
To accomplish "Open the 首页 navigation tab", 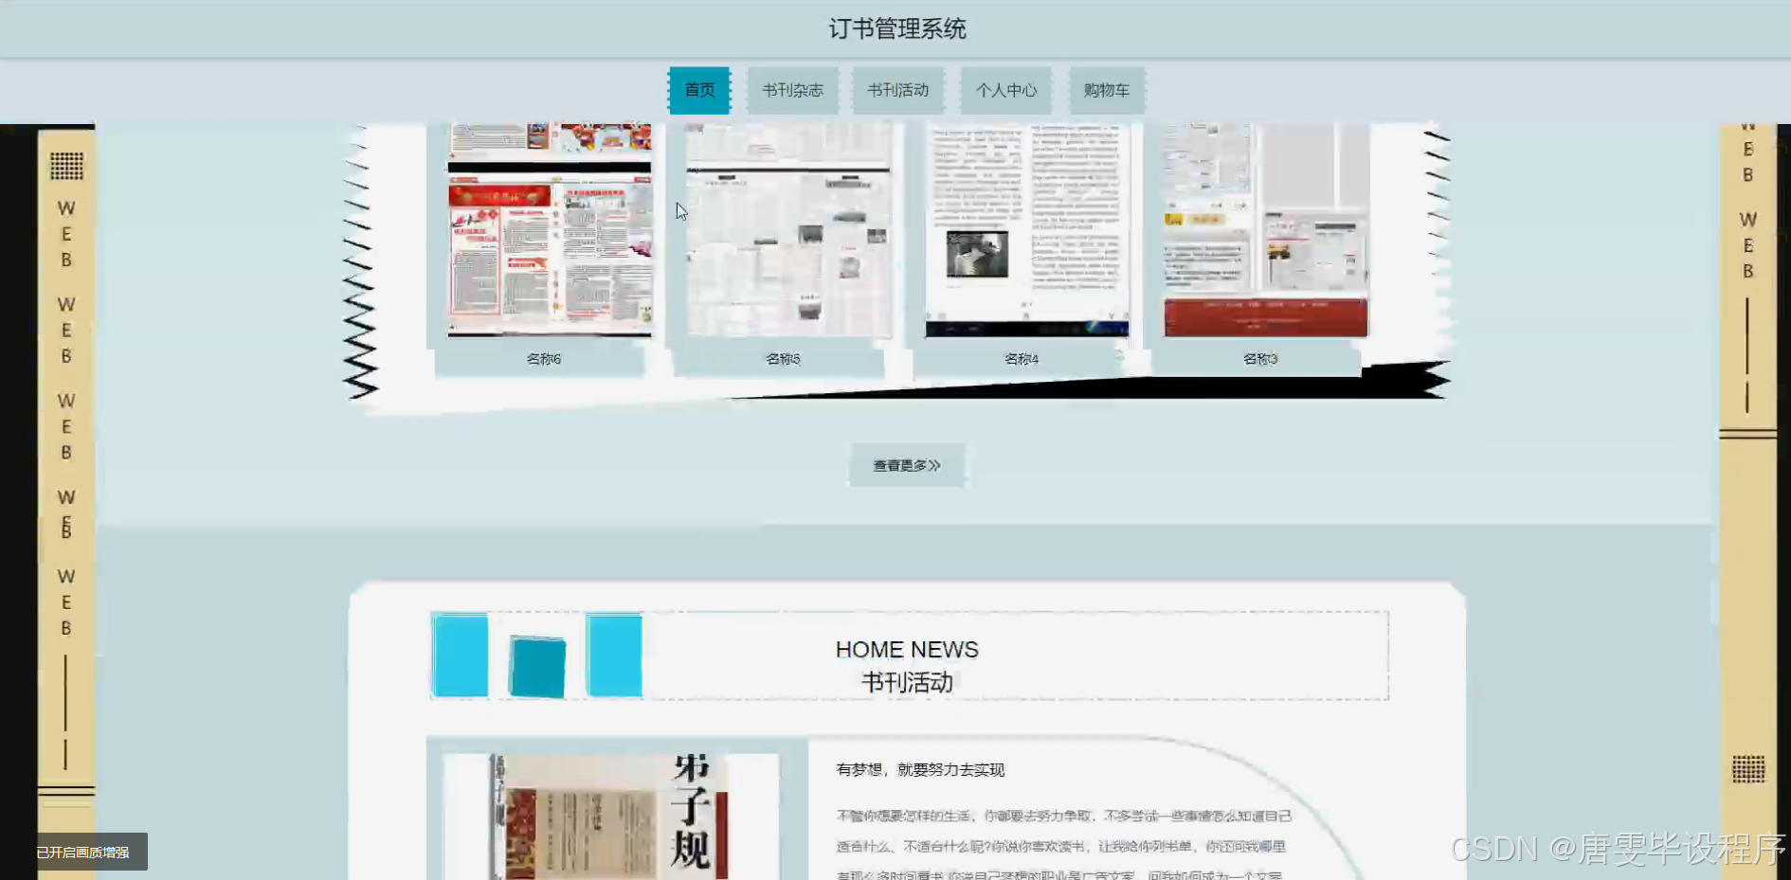I will point(699,90).
